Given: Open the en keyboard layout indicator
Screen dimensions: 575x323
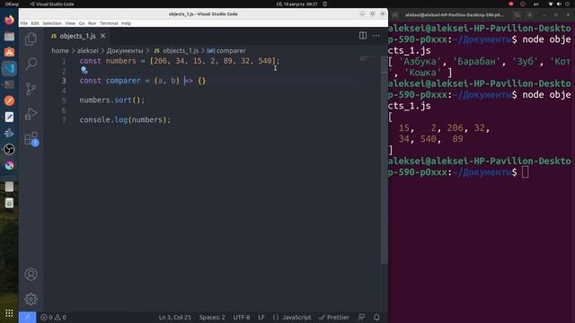Looking at the screenshot, I should 536,4.
